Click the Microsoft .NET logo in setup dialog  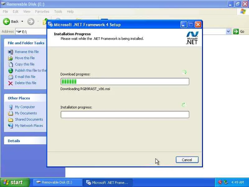pyautogui.click(x=192, y=38)
